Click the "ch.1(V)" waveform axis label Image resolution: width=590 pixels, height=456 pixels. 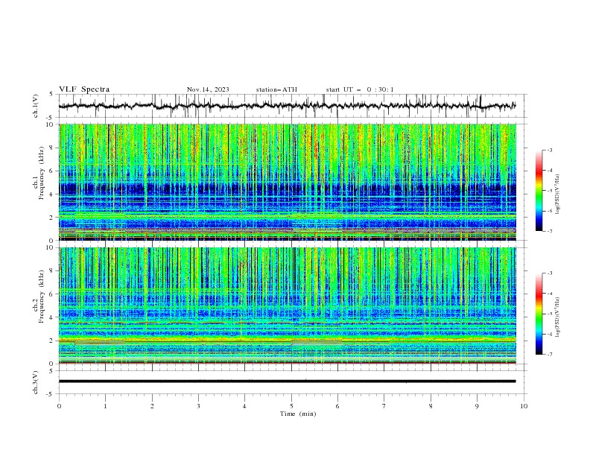36,106
